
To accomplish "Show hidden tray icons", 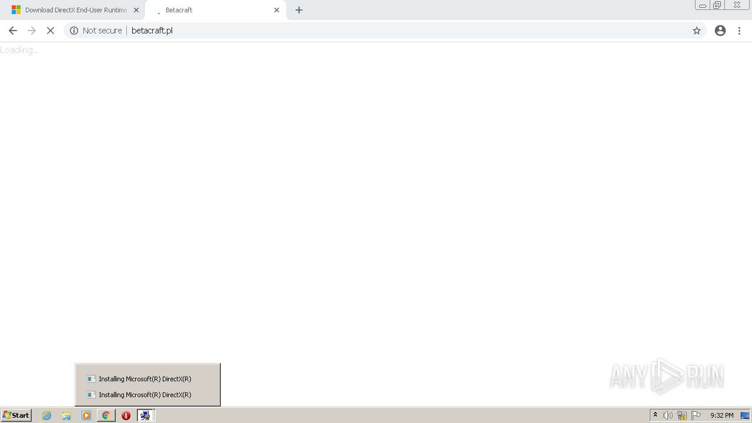I will coord(655,415).
